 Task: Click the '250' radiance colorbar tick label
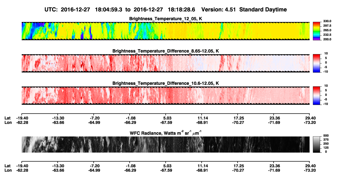(x=326, y=143)
